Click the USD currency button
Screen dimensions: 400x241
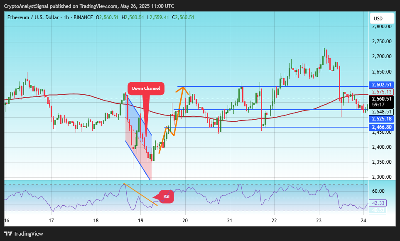point(382,18)
